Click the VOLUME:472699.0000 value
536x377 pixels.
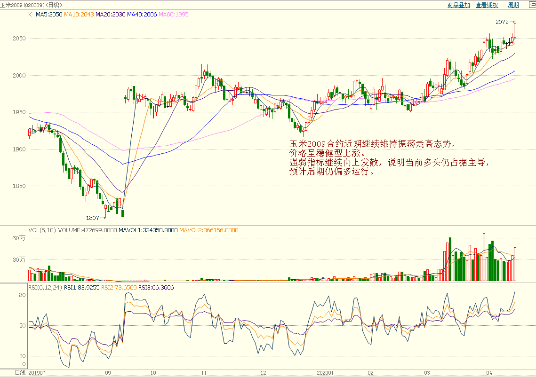tap(88, 230)
